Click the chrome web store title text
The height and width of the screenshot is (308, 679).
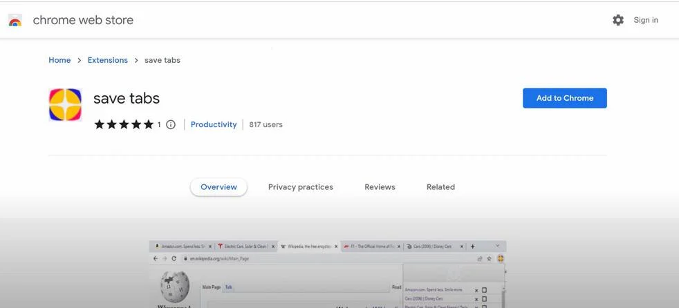click(83, 20)
